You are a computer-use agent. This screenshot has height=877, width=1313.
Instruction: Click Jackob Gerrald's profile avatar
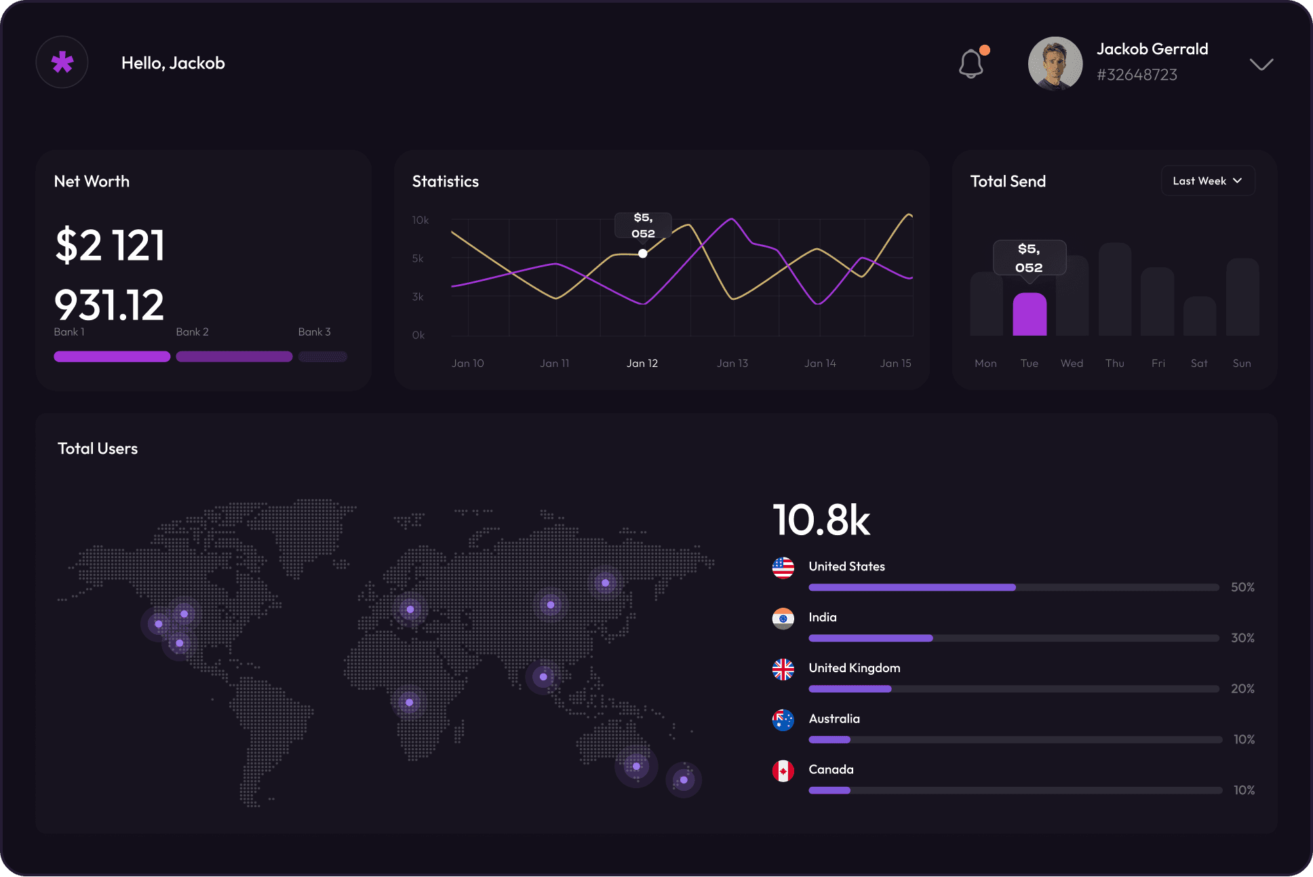(1055, 62)
